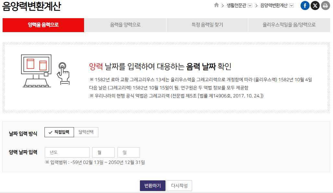Focus the 월 input field
Screen dimensions: 333x193
104,152
